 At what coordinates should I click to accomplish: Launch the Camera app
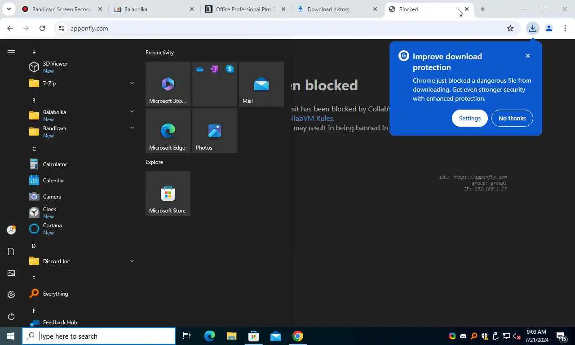(81, 196)
